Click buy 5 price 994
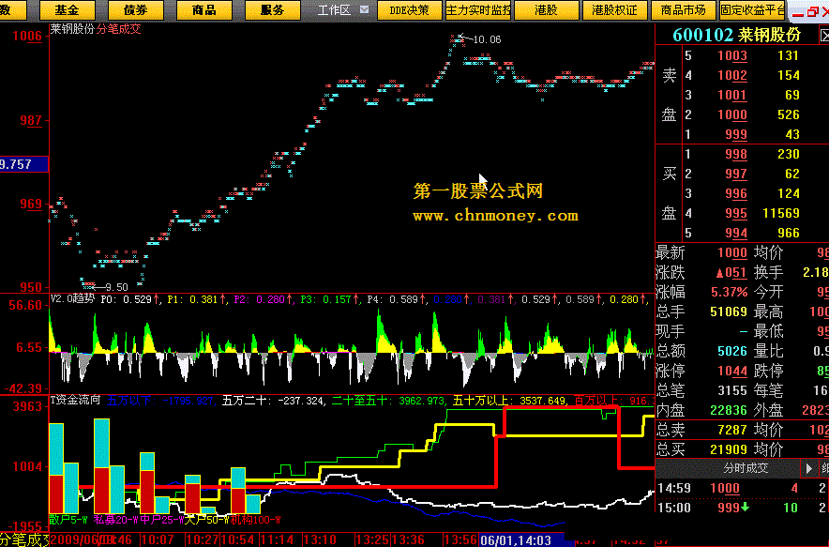The height and width of the screenshot is (547, 829). (x=736, y=233)
